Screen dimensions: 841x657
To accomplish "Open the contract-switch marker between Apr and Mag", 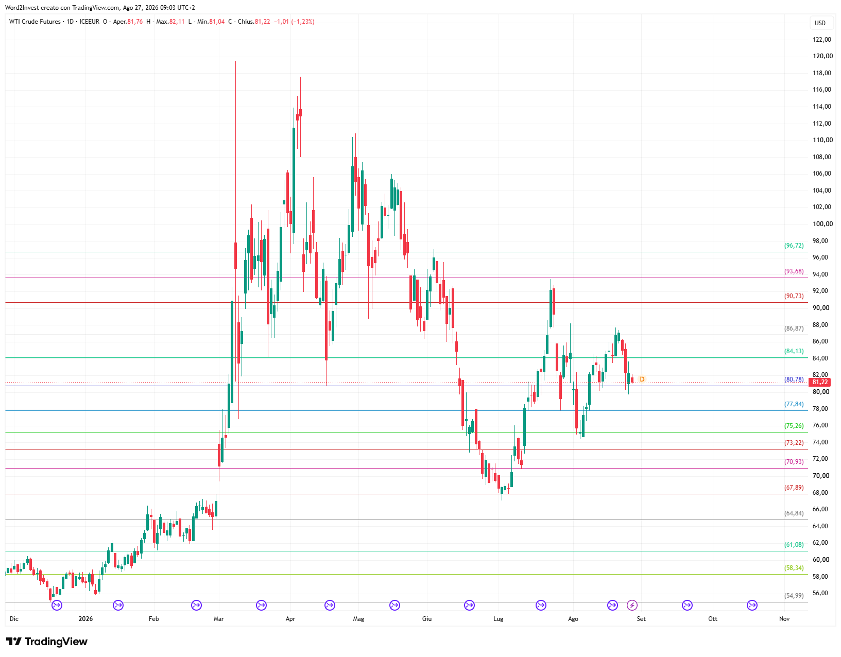I will pyautogui.click(x=330, y=605).
